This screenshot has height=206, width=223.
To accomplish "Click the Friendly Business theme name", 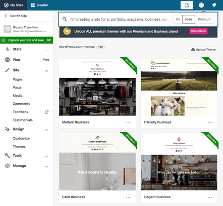I will coord(158,122).
